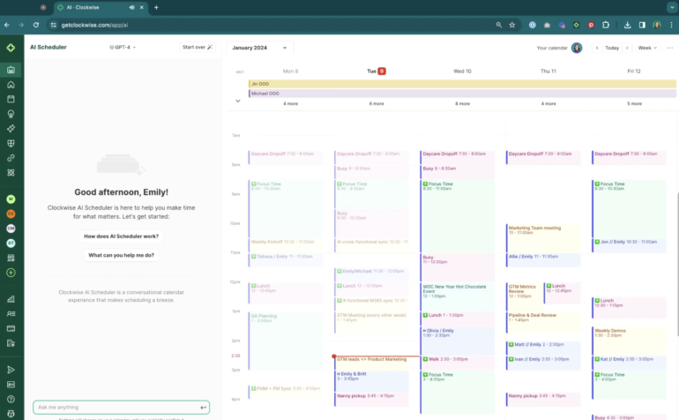Open 'Emily & Britt' event on Tuesday
Viewport: 679px width, 420px height.
tap(372, 381)
